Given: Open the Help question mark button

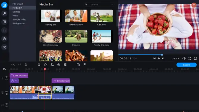Looking at the screenshot, I should click(194, 5).
